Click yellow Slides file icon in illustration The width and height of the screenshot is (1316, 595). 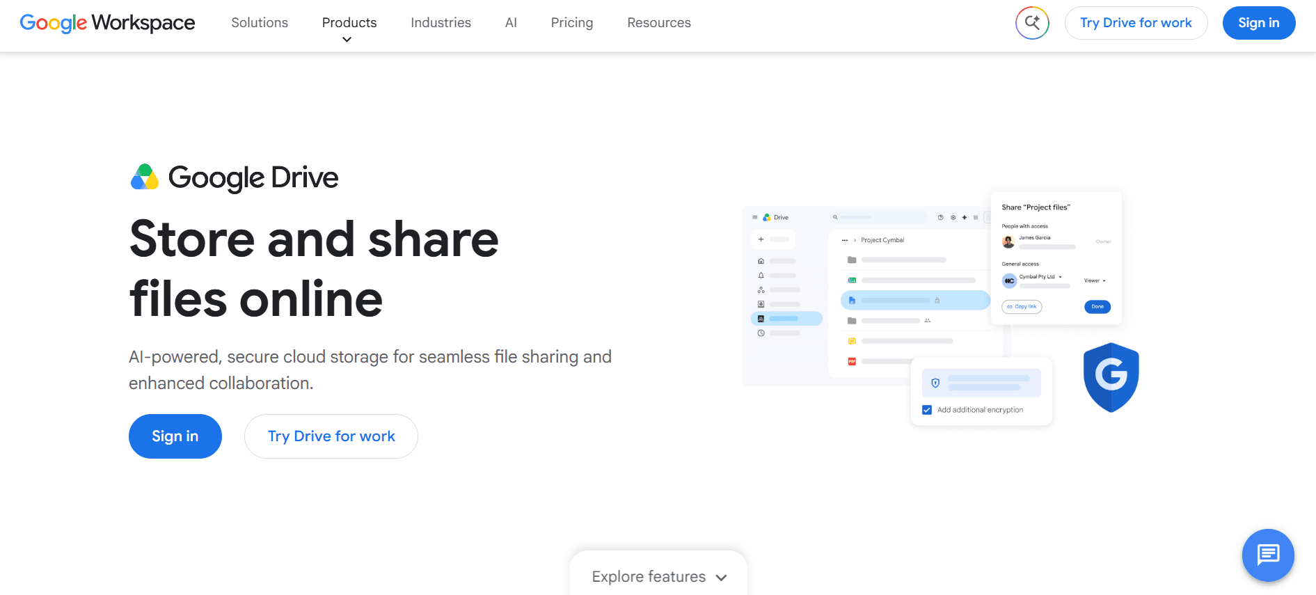click(852, 341)
